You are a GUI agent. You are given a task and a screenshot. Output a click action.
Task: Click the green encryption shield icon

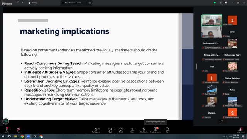click(x=215, y=3)
